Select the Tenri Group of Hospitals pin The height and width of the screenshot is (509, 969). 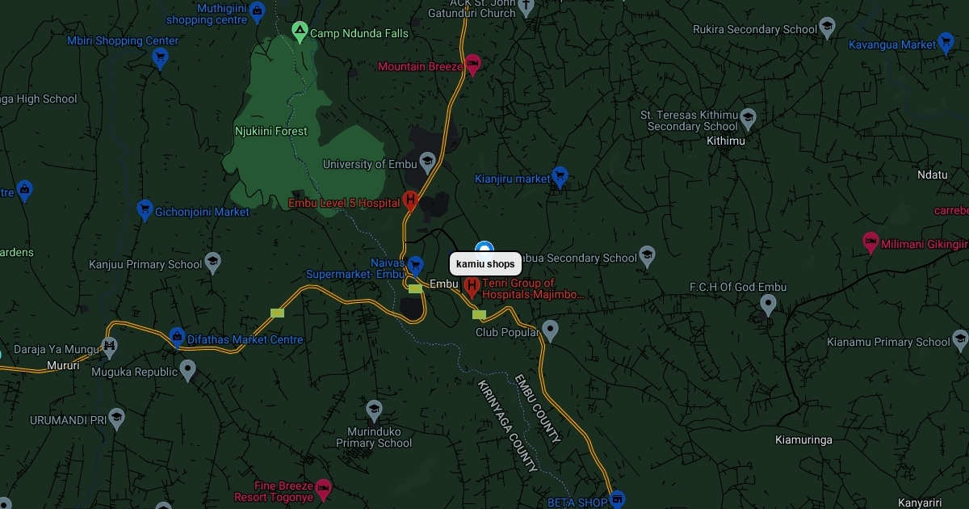click(472, 287)
